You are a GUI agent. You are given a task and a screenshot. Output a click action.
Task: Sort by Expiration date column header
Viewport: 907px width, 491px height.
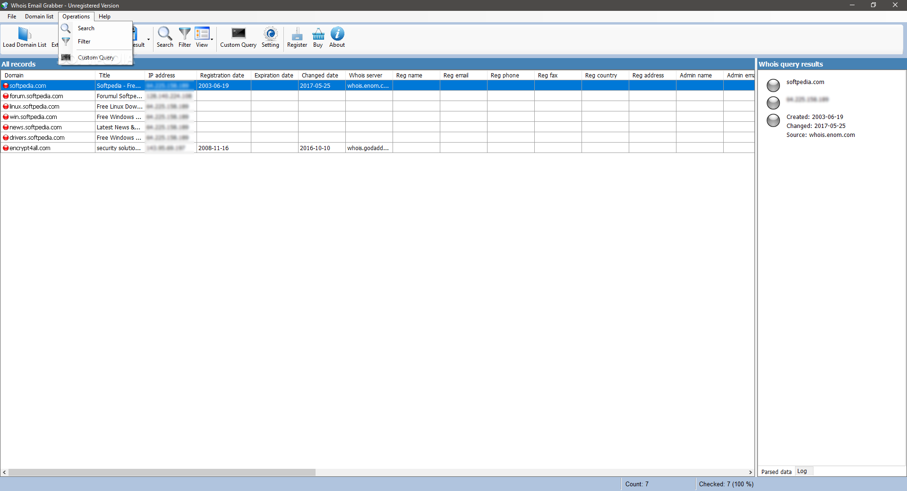tap(274, 76)
